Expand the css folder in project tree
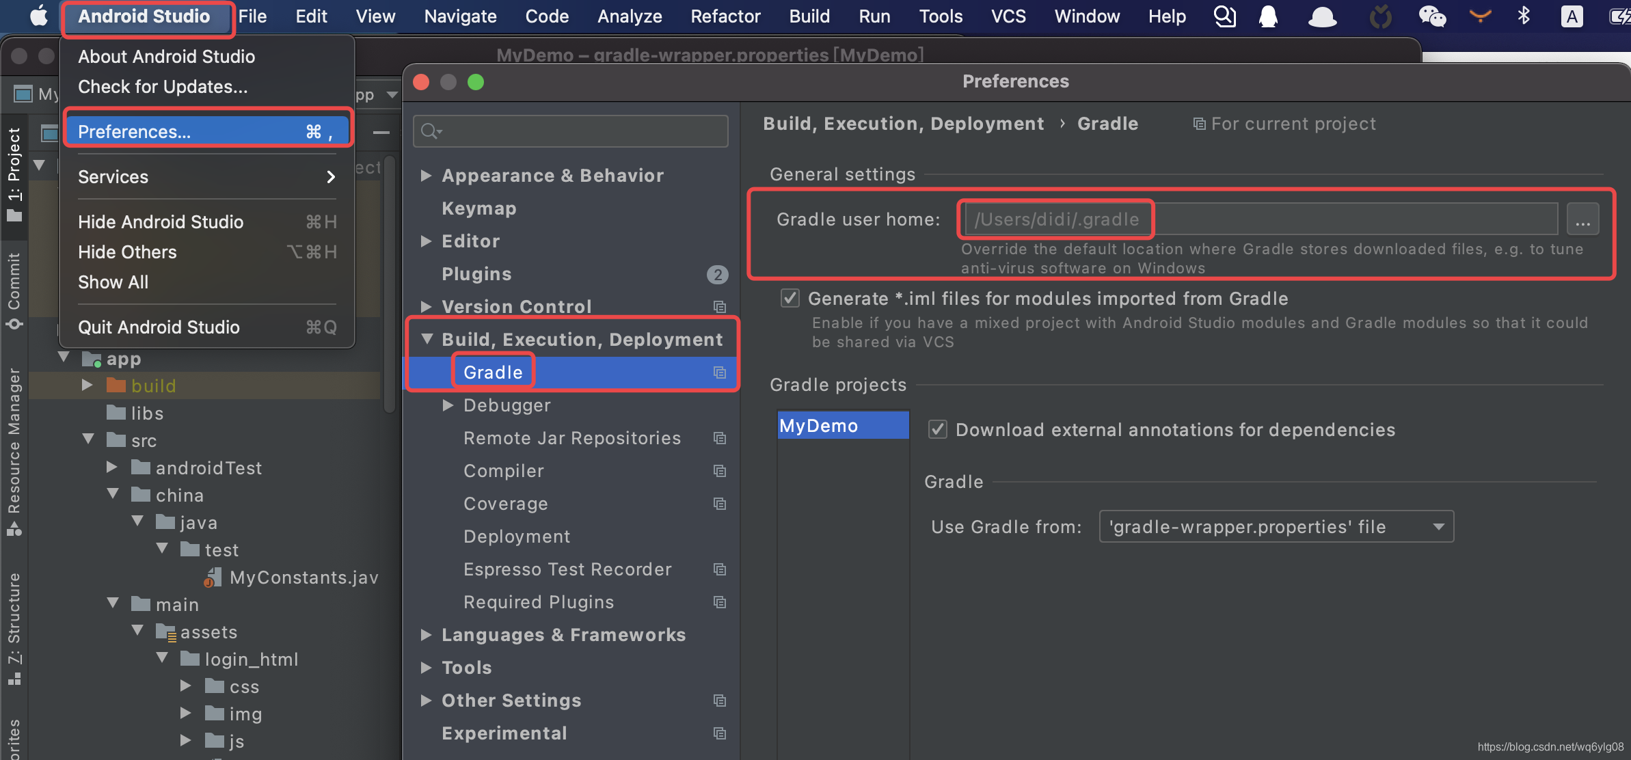The height and width of the screenshot is (760, 1631). pyautogui.click(x=185, y=686)
